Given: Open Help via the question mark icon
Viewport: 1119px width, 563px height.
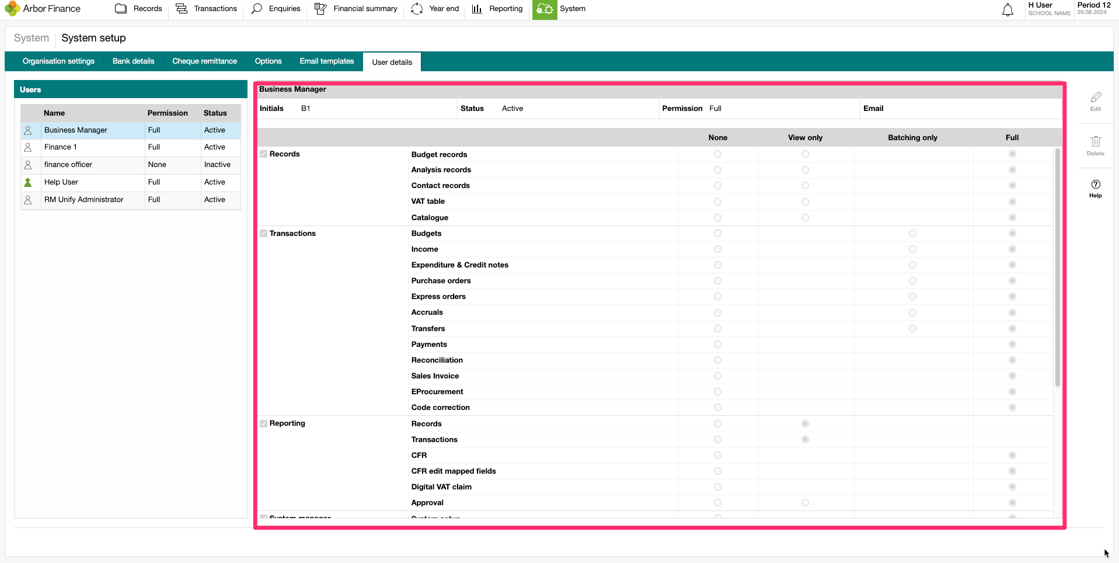Looking at the screenshot, I should click(1096, 184).
